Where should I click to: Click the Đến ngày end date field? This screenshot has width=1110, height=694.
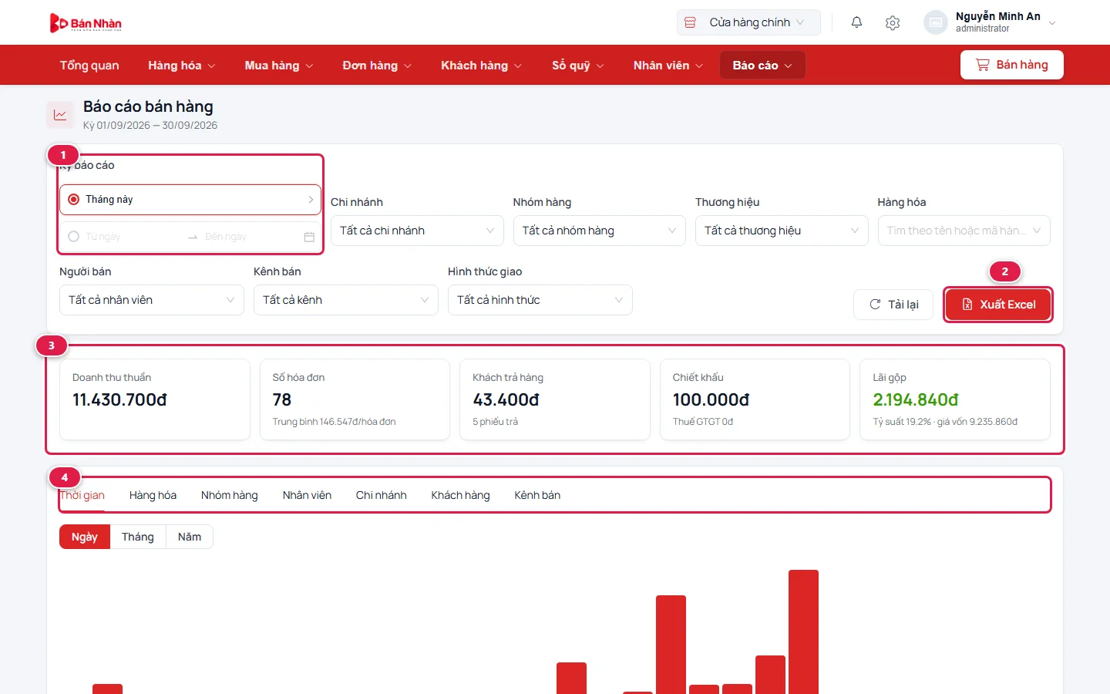(x=251, y=237)
